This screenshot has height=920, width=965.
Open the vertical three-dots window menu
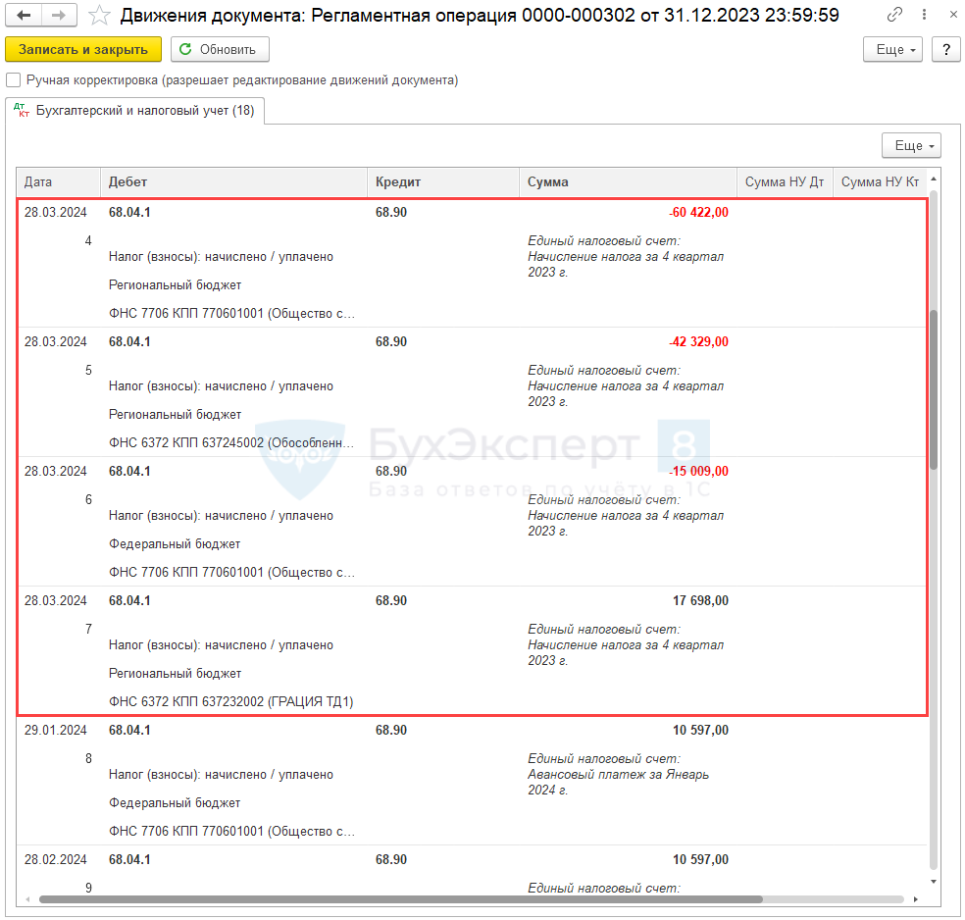921,16
